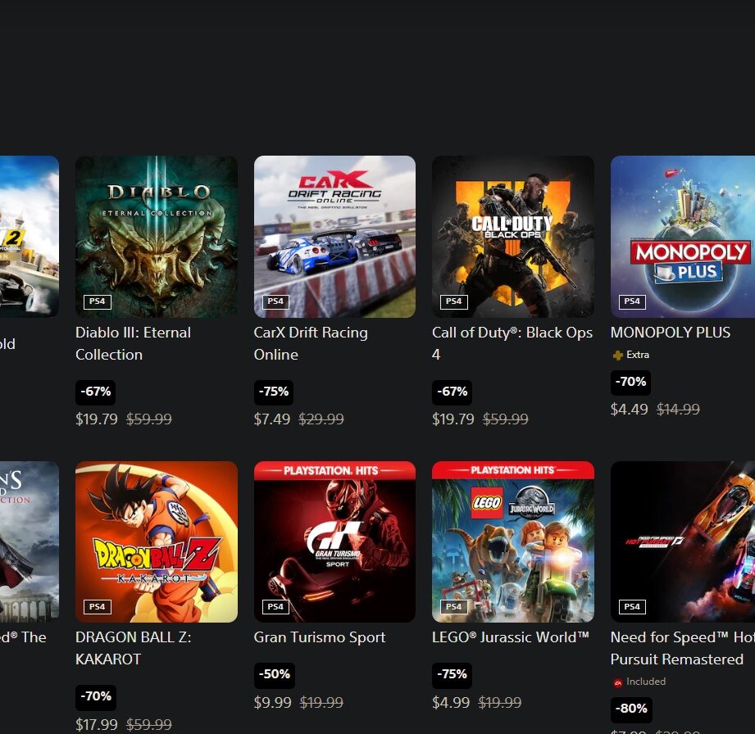Viewport: 755px width, 734px height.
Task: Follow the DRAGON BALL Z: KAKAROT title link
Action: click(x=134, y=648)
